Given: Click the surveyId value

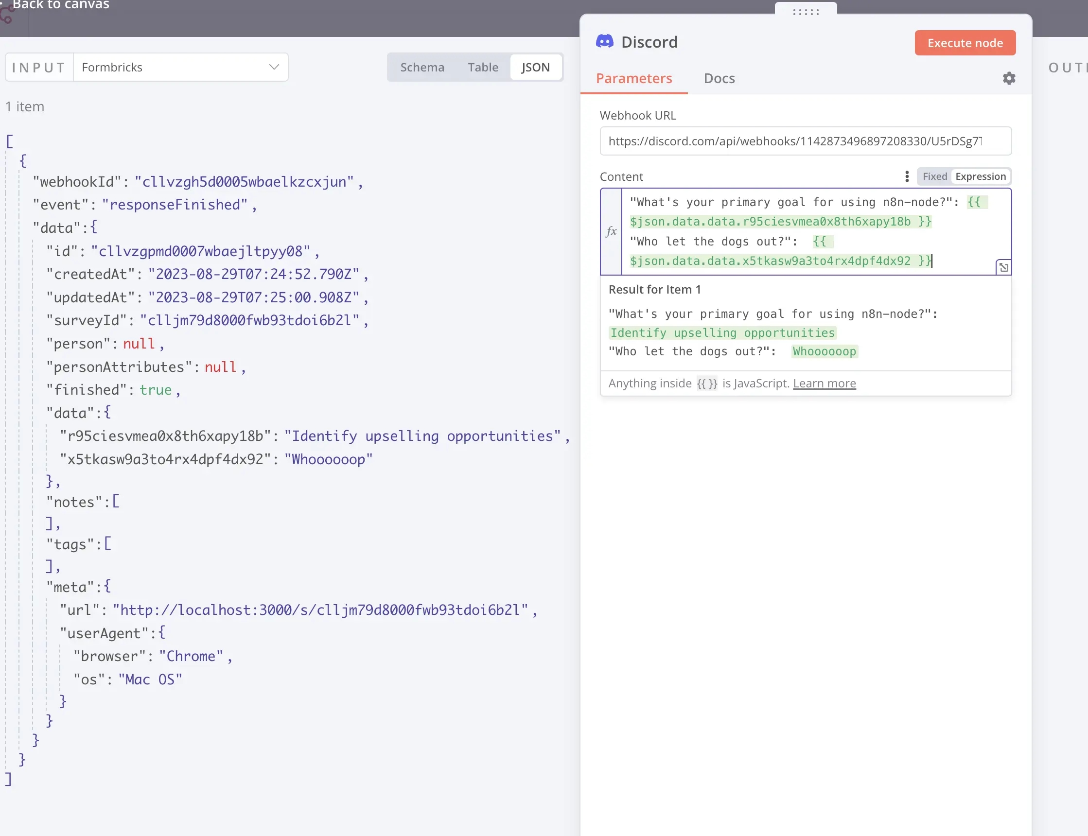Looking at the screenshot, I should [x=249, y=321].
